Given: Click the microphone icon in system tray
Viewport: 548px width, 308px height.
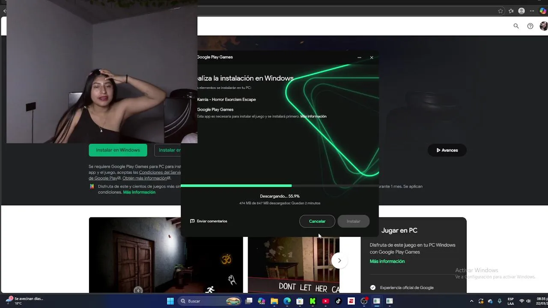Looking at the screenshot, I should 500,301.
